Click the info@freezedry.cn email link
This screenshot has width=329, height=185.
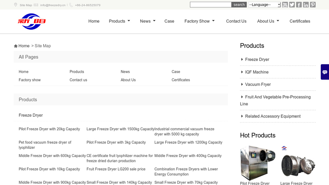tap(53, 5)
